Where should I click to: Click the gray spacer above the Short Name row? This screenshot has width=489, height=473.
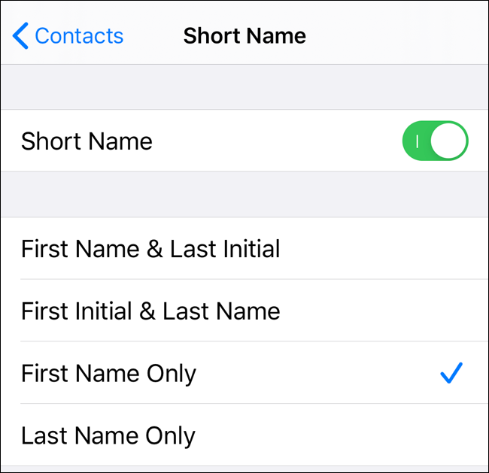244,87
